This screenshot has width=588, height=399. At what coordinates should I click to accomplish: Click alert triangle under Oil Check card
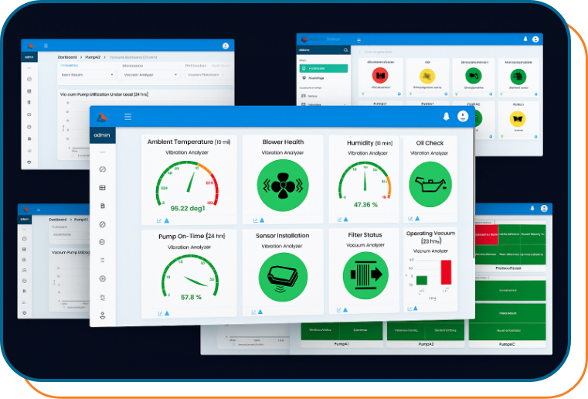coord(417,218)
